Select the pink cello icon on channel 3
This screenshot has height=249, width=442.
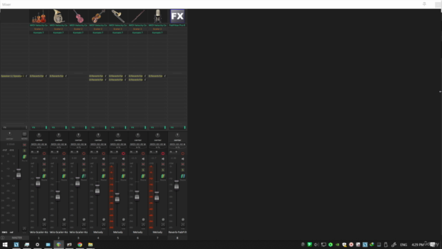click(78, 17)
